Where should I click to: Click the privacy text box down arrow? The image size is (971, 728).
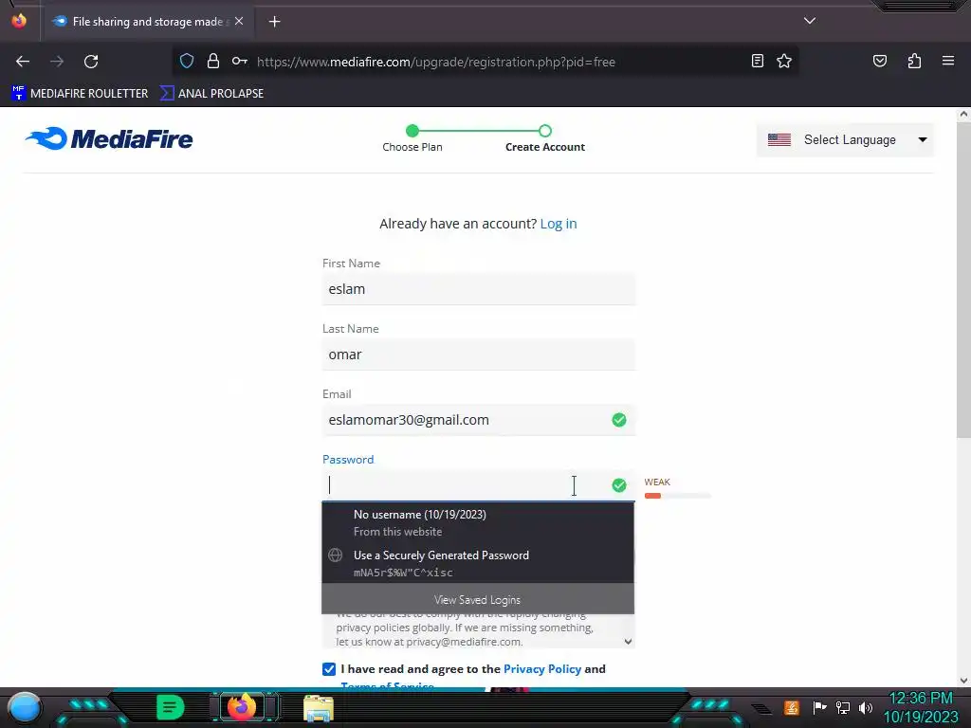point(628,642)
